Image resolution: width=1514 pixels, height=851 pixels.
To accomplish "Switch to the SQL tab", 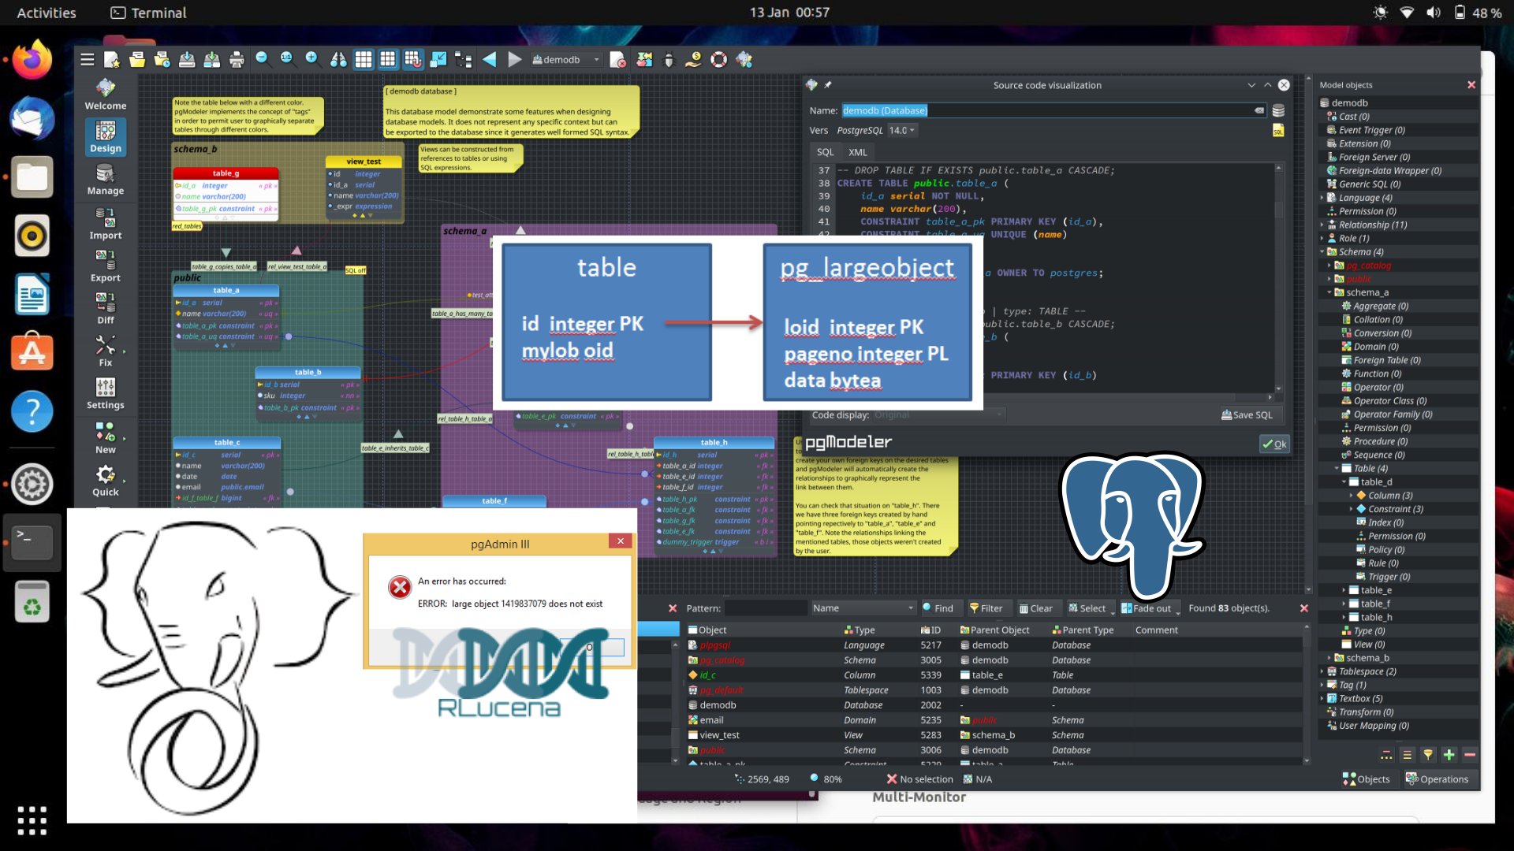I will click(825, 152).
